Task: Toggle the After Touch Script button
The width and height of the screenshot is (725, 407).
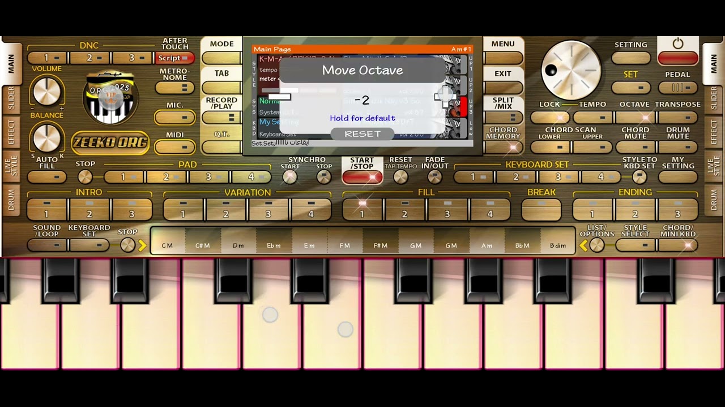Action: pos(174,58)
